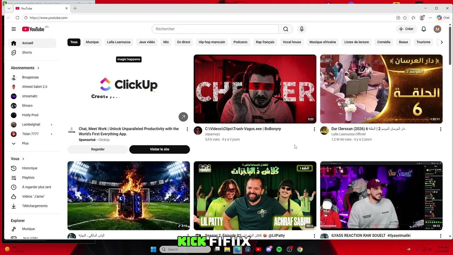Click Visiter le site button
Screen dimensions: 453x255
click(160, 149)
